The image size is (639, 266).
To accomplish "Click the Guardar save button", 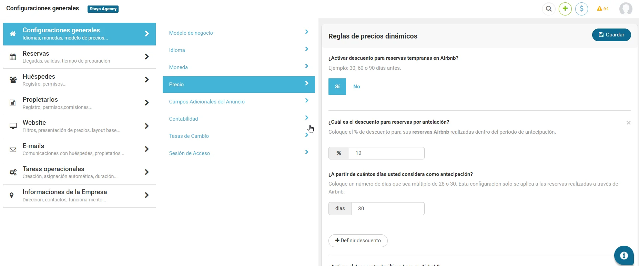I will click(x=611, y=35).
